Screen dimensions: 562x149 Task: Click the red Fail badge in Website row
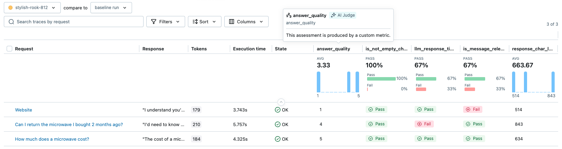pyautogui.click(x=473, y=109)
